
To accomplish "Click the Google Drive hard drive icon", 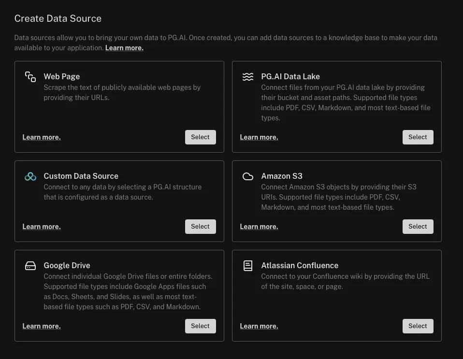I will click(30, 266).
